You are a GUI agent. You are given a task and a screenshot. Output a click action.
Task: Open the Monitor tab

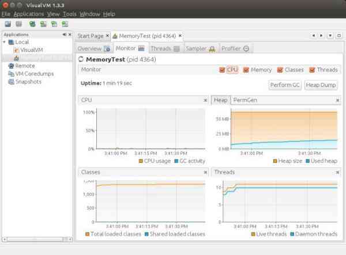tap(130, 48)
